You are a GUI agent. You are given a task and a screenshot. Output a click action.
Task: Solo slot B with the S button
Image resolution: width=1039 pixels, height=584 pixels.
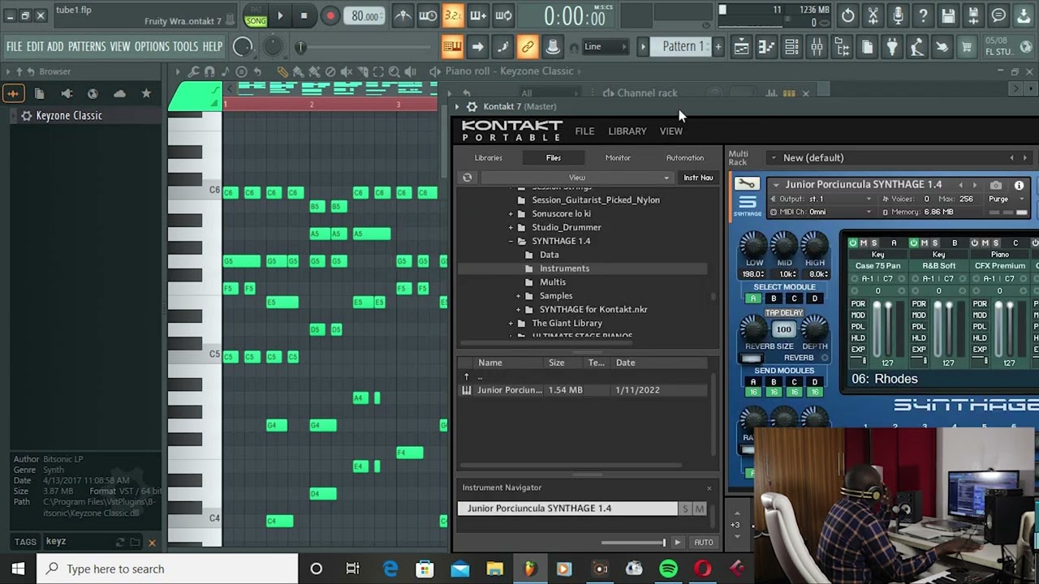[934, 243]
